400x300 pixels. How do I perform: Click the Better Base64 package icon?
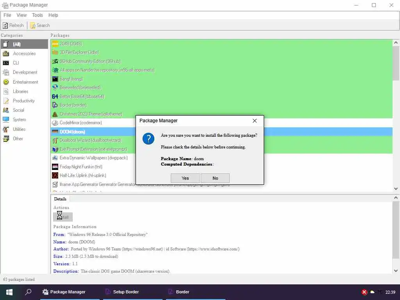[x=55, y=96]
